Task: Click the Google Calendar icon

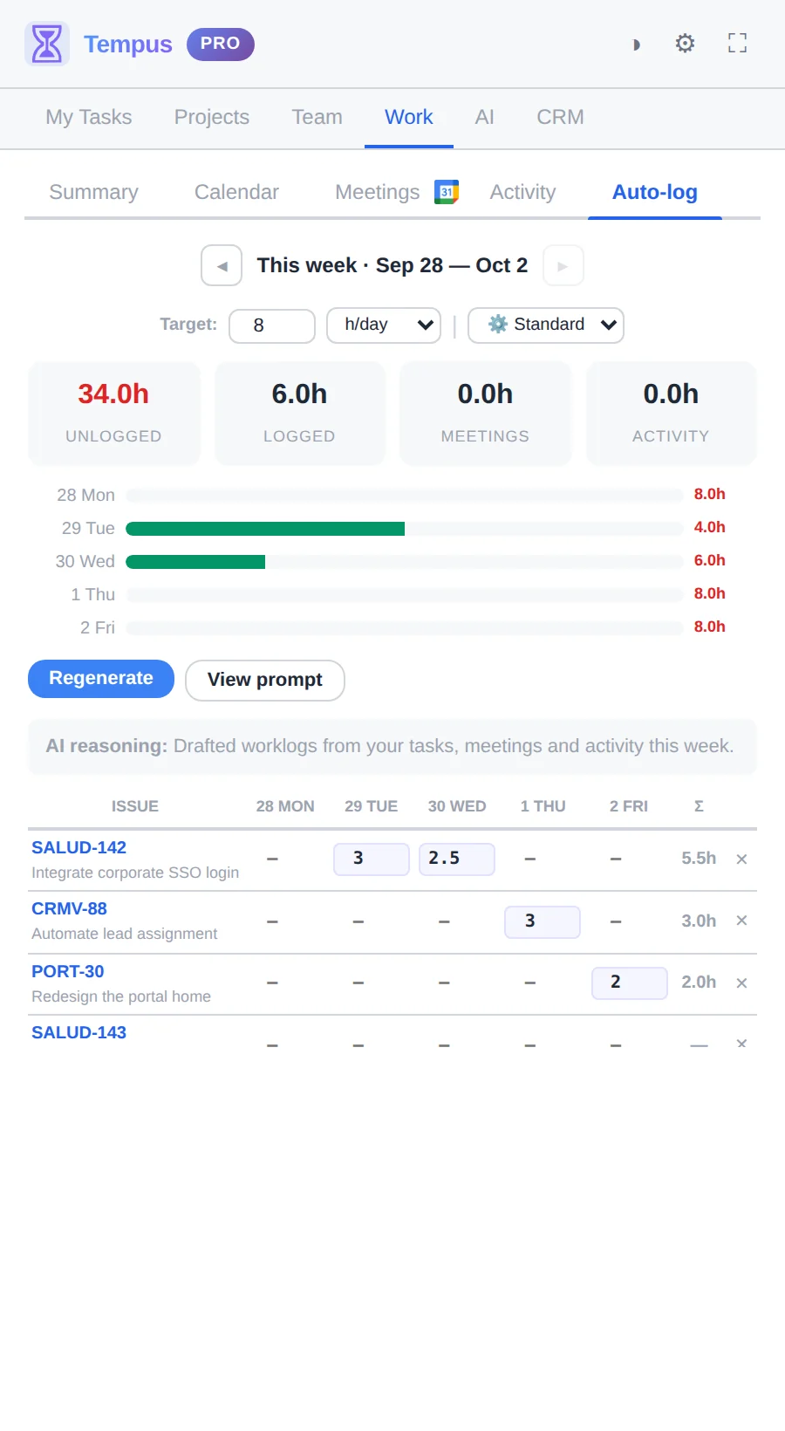Action: tap(447, 192)
